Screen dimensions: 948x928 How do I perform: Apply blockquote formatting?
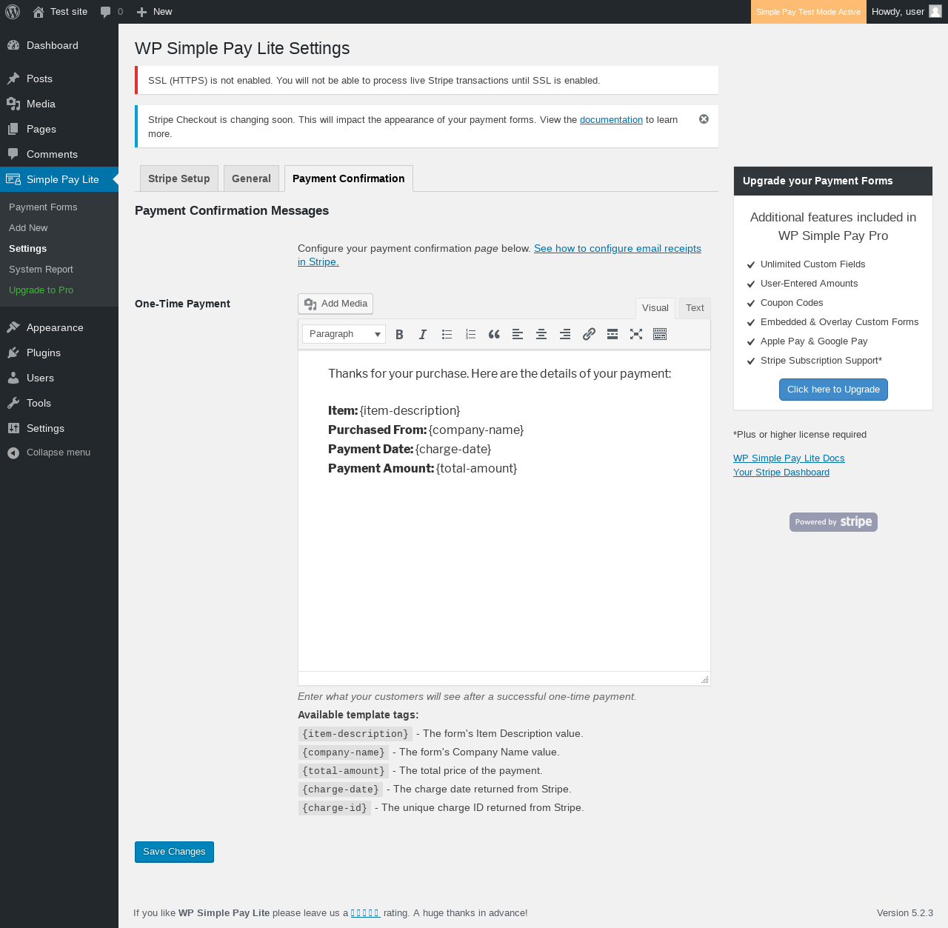(494, 334)
